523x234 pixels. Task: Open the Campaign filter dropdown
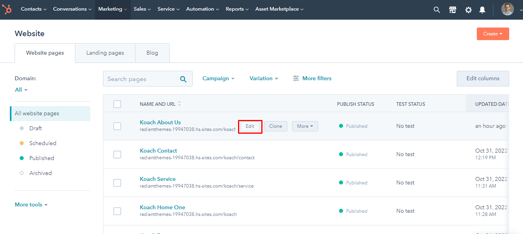click(218, 79)
